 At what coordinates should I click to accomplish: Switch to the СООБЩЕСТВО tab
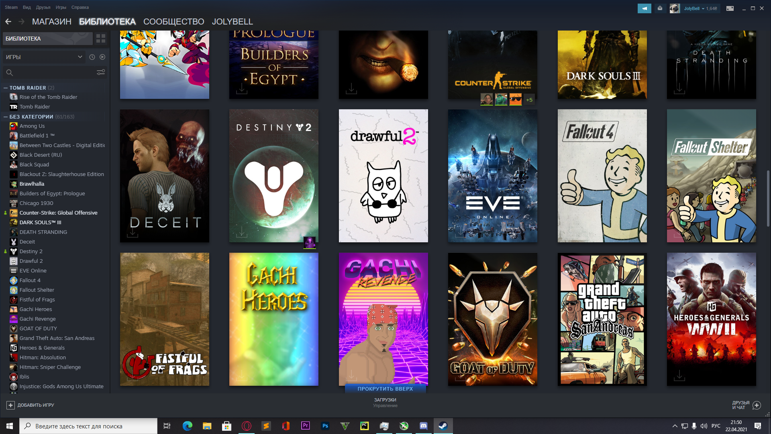[173, 22]
